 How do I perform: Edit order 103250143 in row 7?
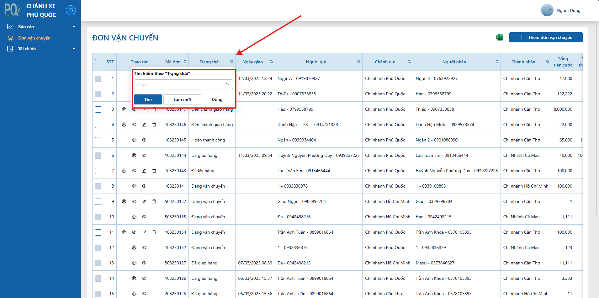tap(144, 171)
